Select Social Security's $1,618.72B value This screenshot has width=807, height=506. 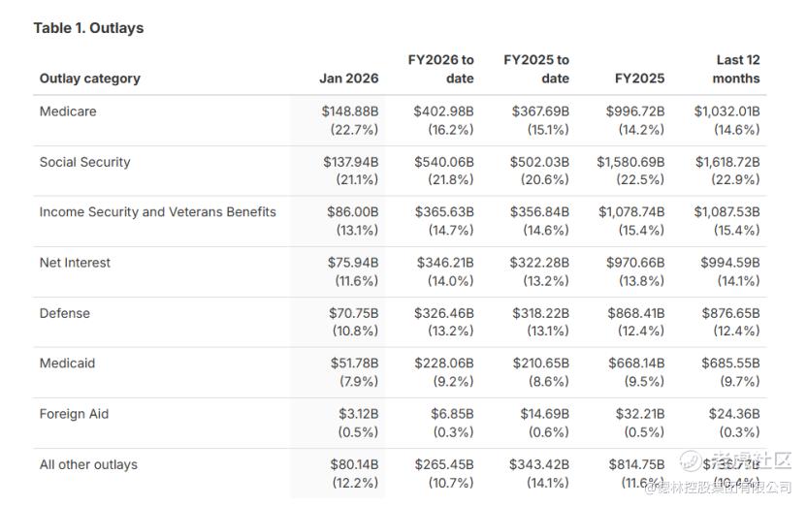727,162
